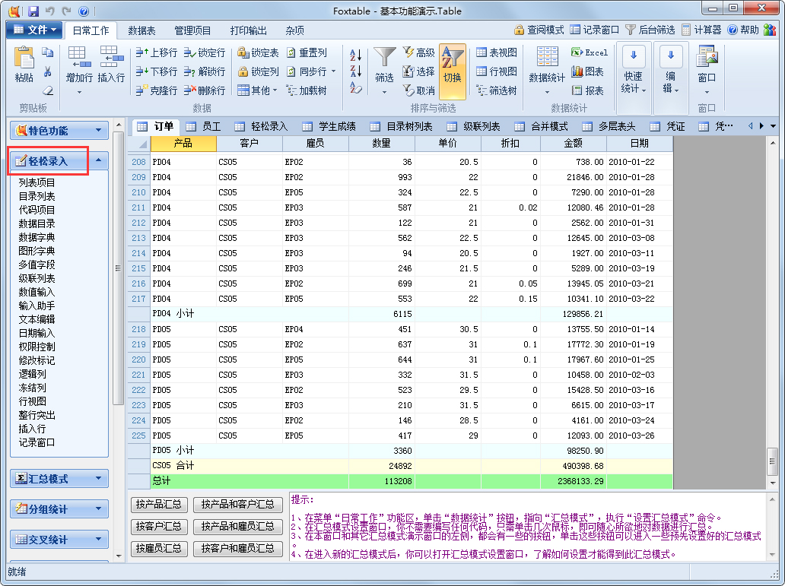Image resolution: width=785 pixels, height=586 pixels.
Task: Expand the 汇总模式 panel
Action: pyautogui.click(x=59, y=479)
